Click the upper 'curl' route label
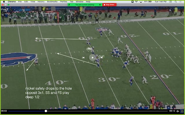 (x=89, y=49)
